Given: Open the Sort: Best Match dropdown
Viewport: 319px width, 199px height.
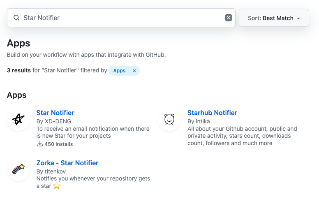Looking at the screenshot, I should (273, 18).
